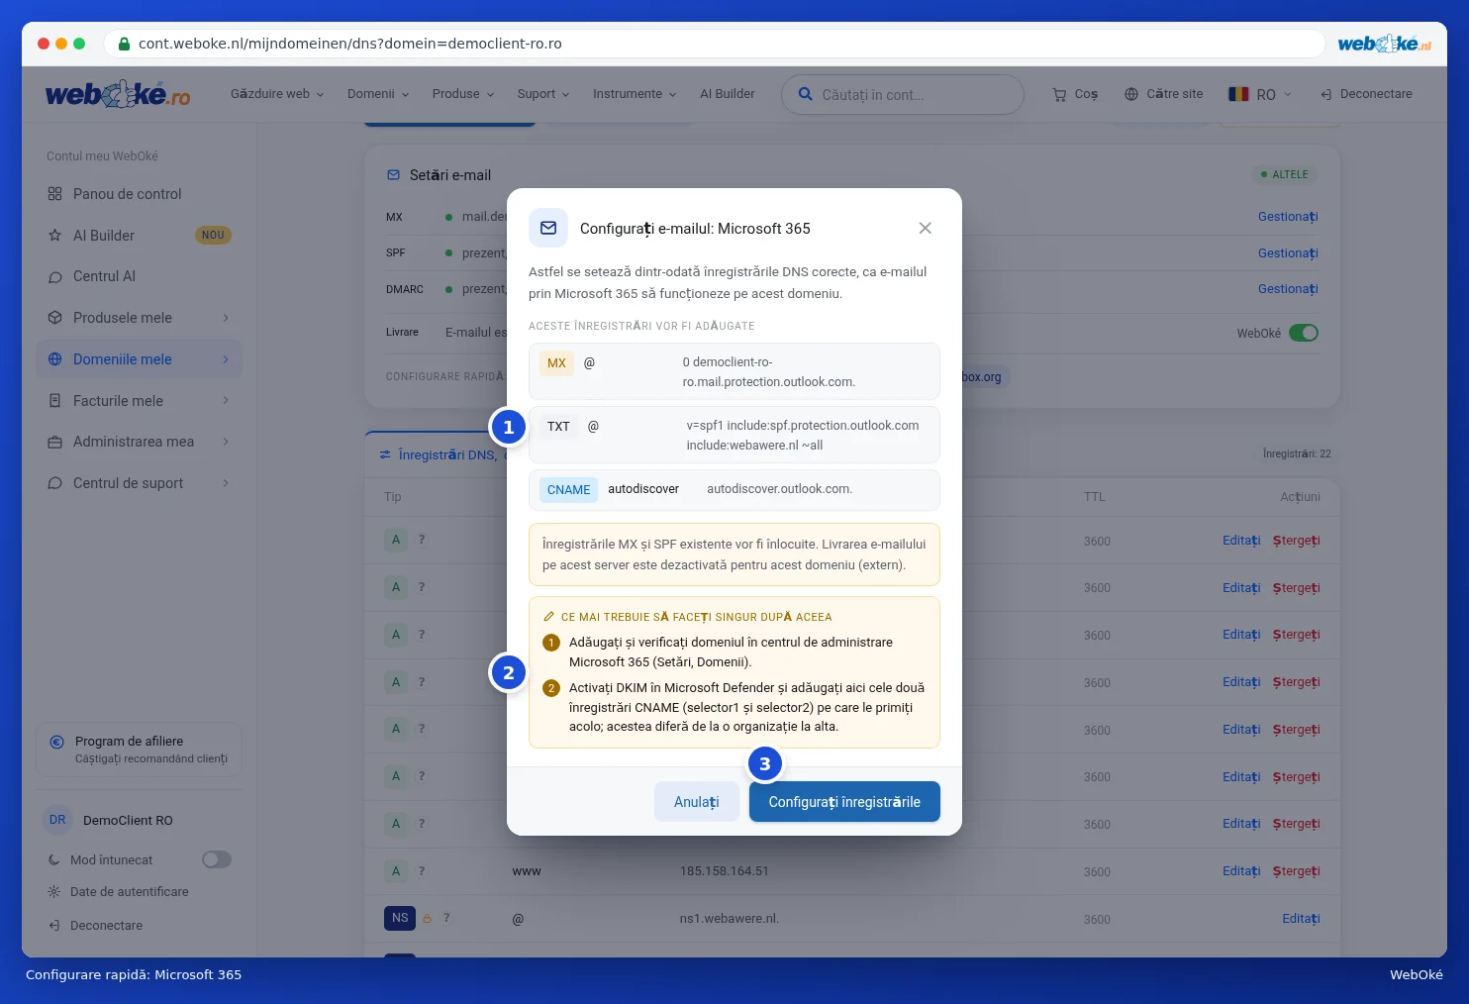The image size is (1469, 1004).
Task: Open AI Builder in top navigation
Action: click(x=728, y=94)
